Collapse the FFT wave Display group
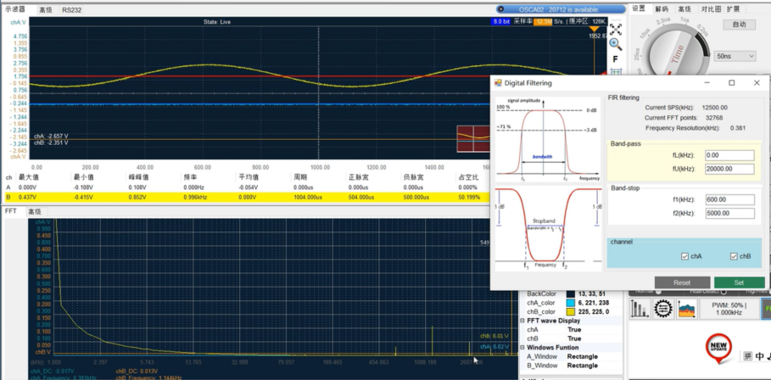Viewport: 771px width, 380px height. pyautogui.click(x=522, y=321)
